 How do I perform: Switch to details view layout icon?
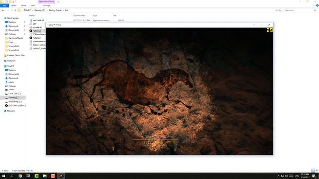pos(313,170)
